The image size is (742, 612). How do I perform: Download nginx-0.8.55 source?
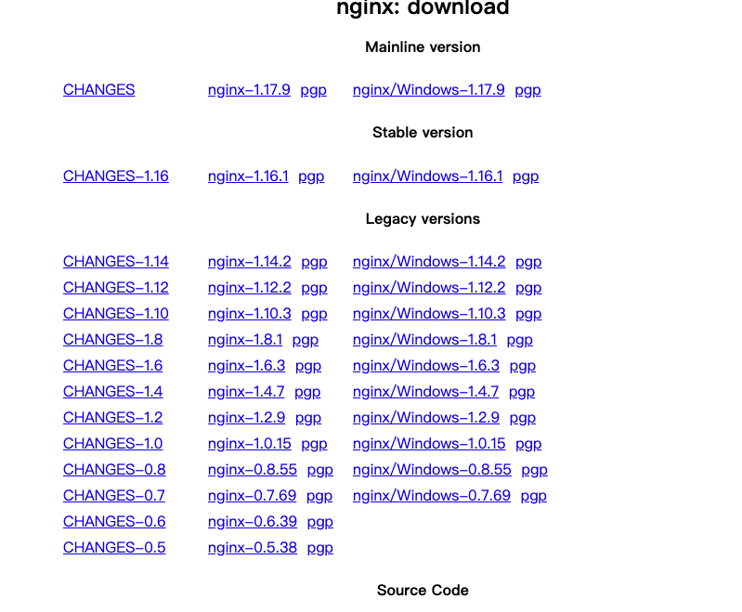point(253,470)
